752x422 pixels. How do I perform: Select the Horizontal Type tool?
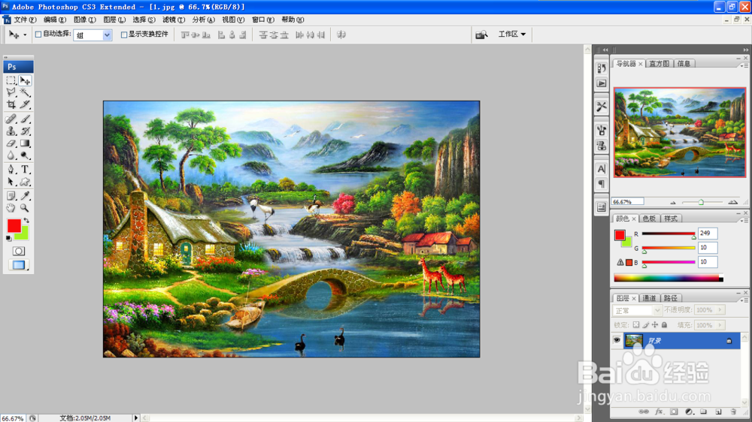(x=25, y=170)
